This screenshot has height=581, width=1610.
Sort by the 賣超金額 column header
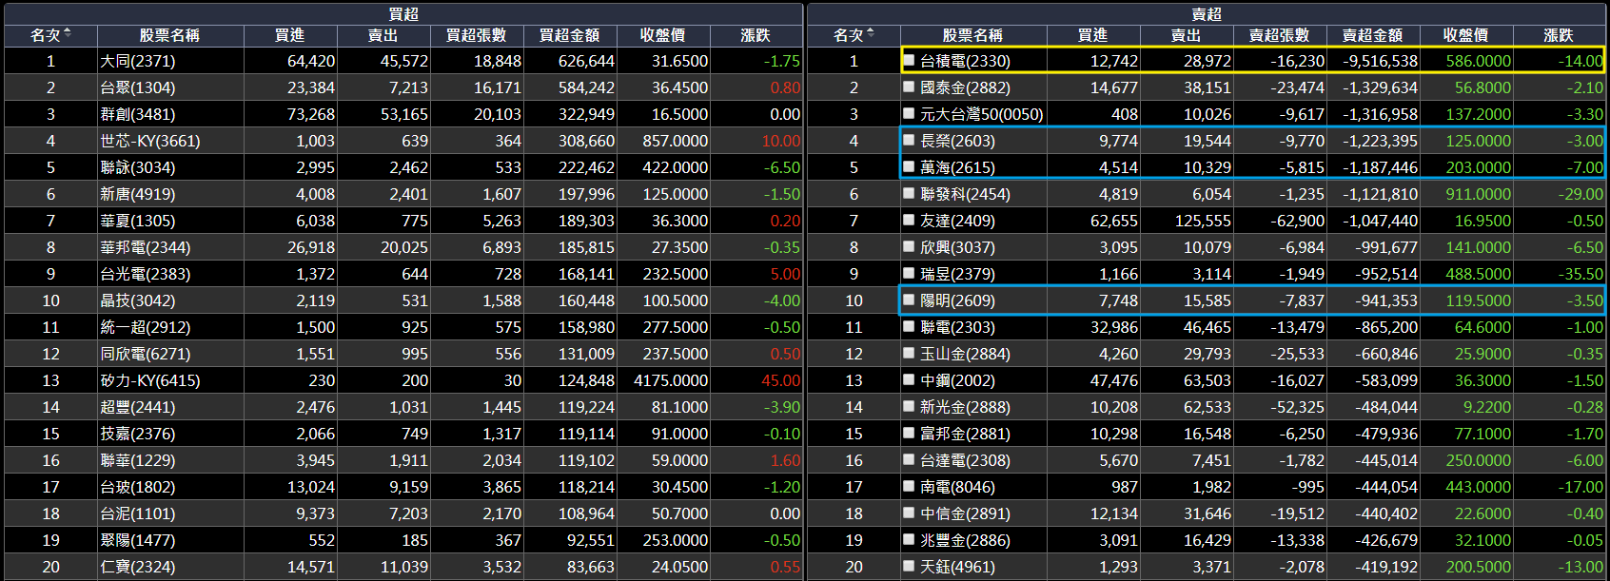tap(1372, 35)
